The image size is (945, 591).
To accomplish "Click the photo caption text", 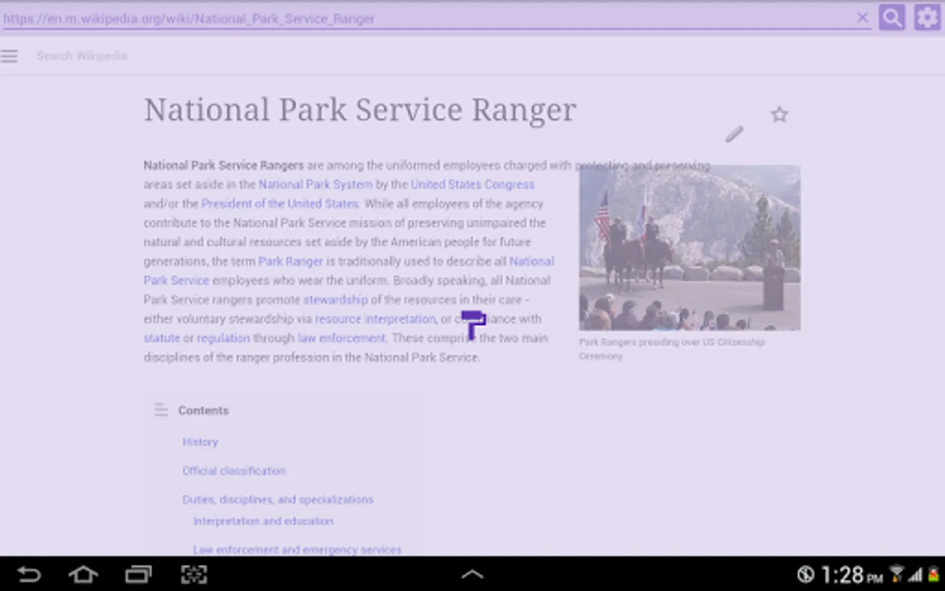I will (x=671, y=349).
